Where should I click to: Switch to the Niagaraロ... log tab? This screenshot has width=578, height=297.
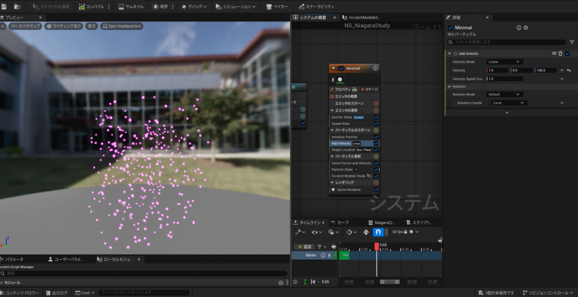(x=382, y=222)
